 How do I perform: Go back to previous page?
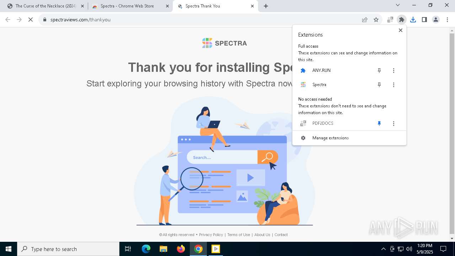click(x=8, y=20)
